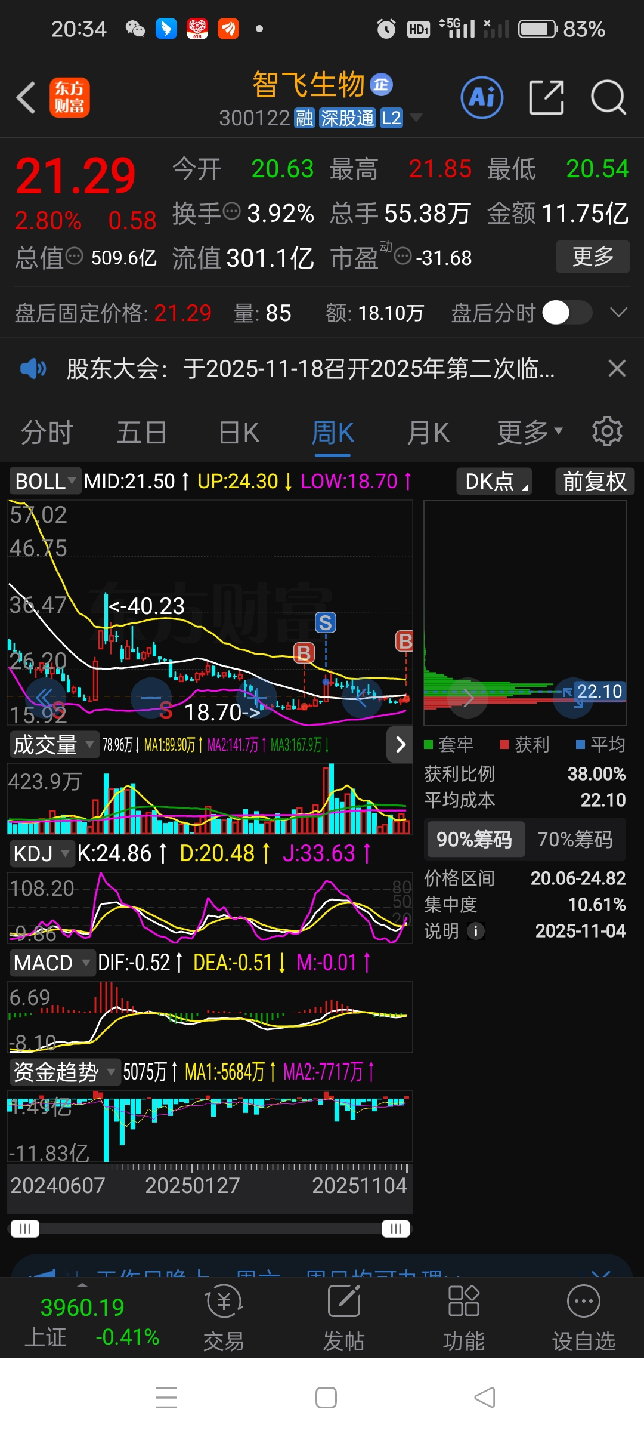Tap the 前复权 adjustment button
Viewport: 644px width, 1437px height.
click(595, 481)
